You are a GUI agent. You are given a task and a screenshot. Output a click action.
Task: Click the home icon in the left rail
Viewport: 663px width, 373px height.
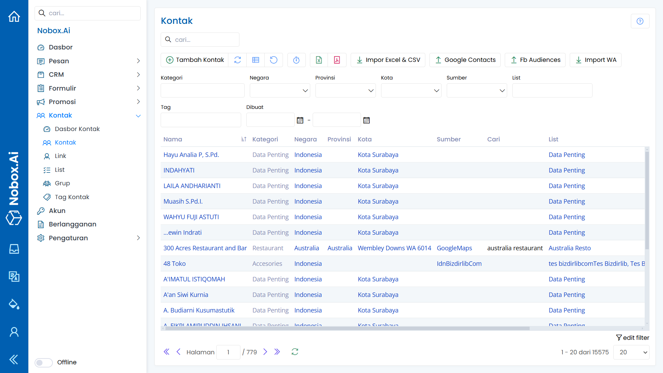[14, 16]
